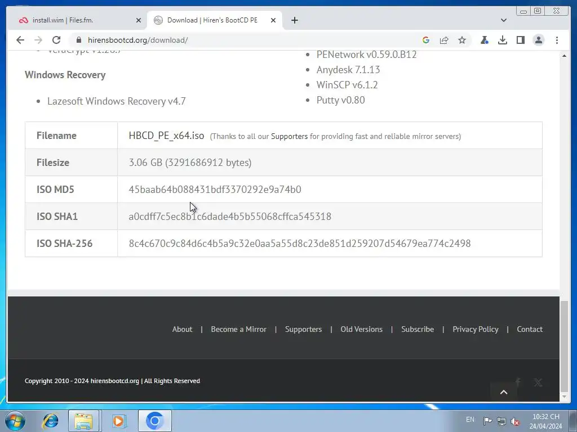Click the WinSCP v6.1.2 entry
Image resolution: width=577 pixels, height=432 pixels.
pyautogui.click(x=347, y=85)
